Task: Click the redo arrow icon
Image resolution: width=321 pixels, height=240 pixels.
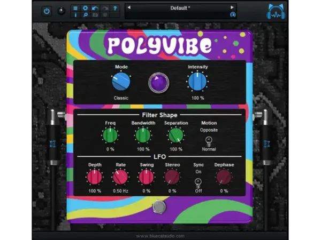Action: [105, 8]
